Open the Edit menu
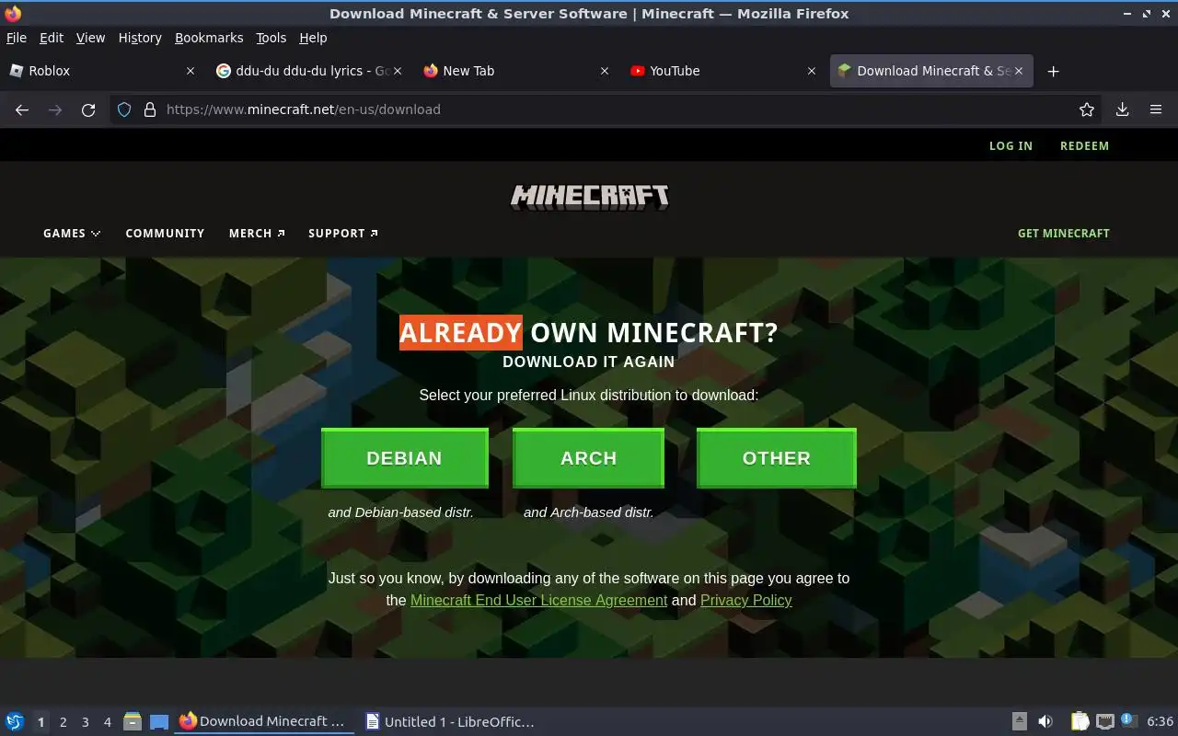 [52, 38]
